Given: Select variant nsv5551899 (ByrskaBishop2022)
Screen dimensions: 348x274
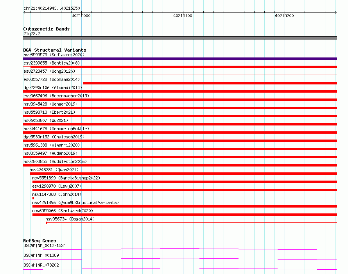Looking at the screenshot, I should 66,178.
